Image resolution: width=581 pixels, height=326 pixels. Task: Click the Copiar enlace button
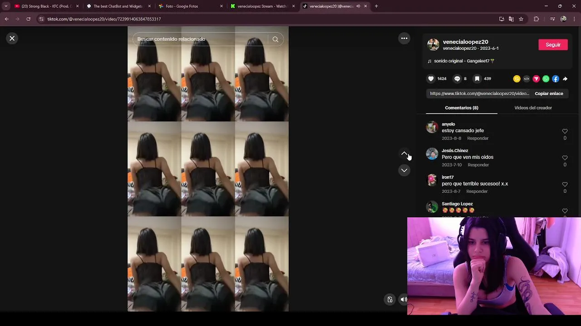point(549,94)
